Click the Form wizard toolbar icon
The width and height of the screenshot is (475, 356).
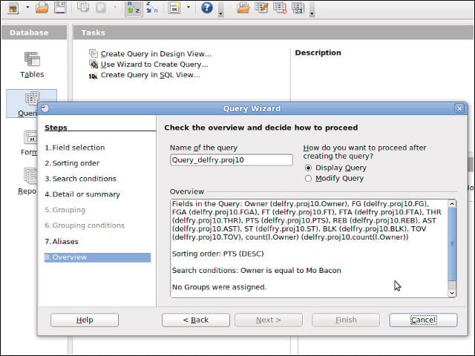tap(174, 8)
